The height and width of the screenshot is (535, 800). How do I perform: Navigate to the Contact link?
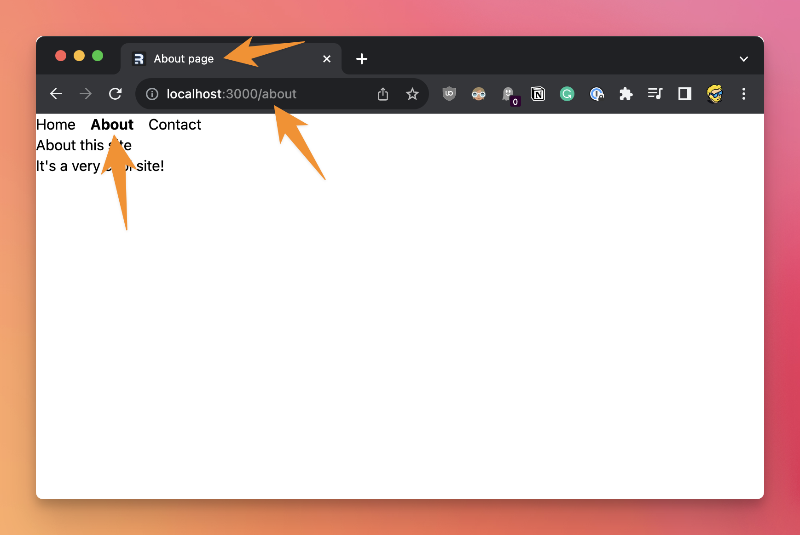coord(175,125)
